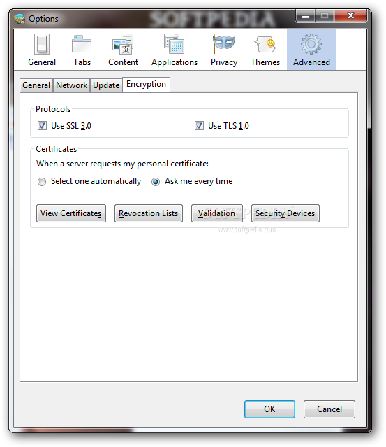This screenshot has height=447, width=386.
Task: Switch to the General sub-tab
Action: [36, 85]
